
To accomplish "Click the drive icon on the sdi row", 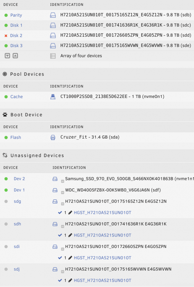I will pyautogui.click(x=55, y=247).
